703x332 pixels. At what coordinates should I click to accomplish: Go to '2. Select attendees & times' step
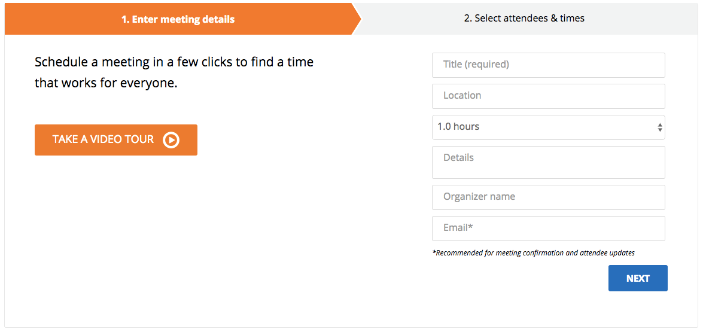click(524, 19)
